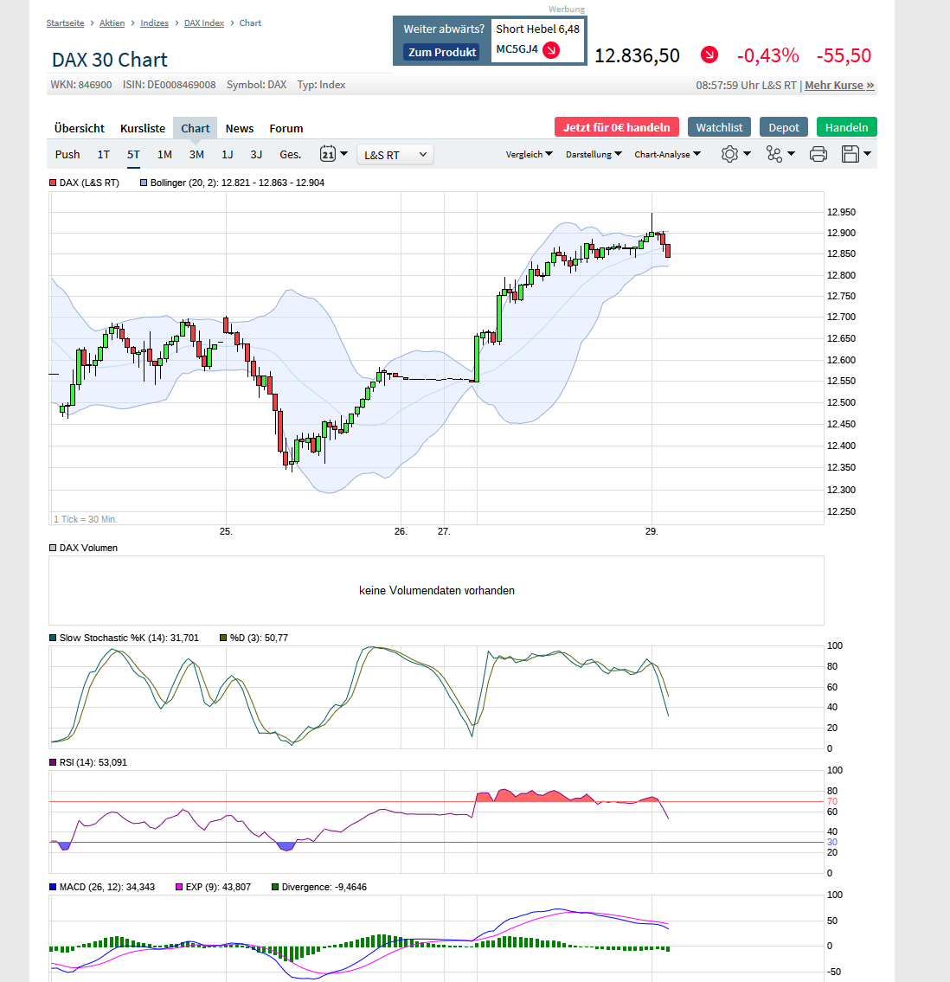Print the chart via the printer icon
This screenshot has width=950, height=982.
pos(818,153)
